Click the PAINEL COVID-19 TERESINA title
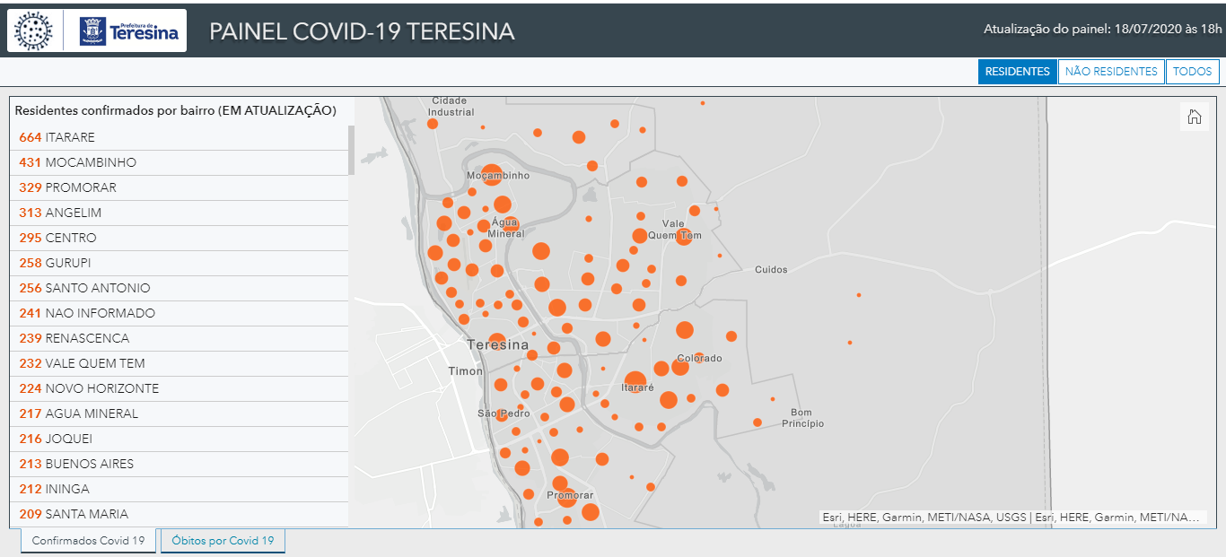Image resolution: width=1226 pixels, height=557 pixels. [x=362, y=31]
